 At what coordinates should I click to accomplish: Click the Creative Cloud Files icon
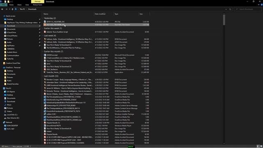pyautogui.click(x=4, y=63)
